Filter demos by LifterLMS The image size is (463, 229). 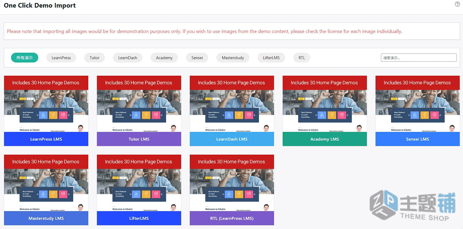click(271, 58)
